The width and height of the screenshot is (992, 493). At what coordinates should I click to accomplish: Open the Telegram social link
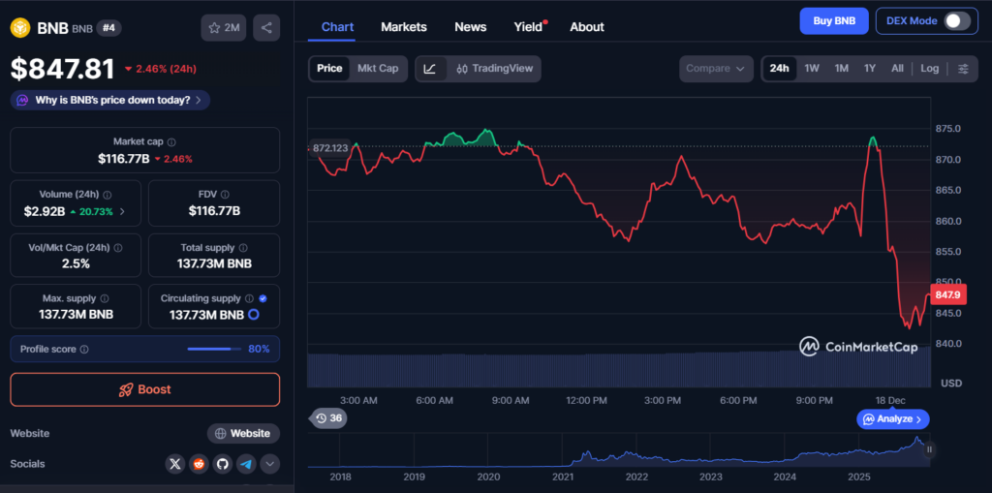tap(246, 464)
